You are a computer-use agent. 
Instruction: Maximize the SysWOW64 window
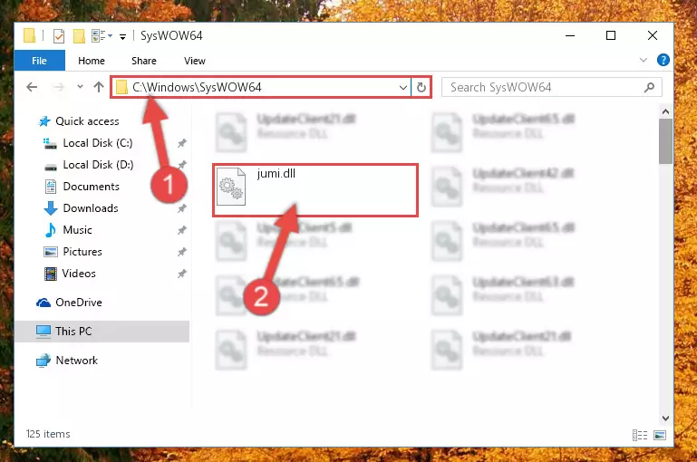tap(611, 35)
